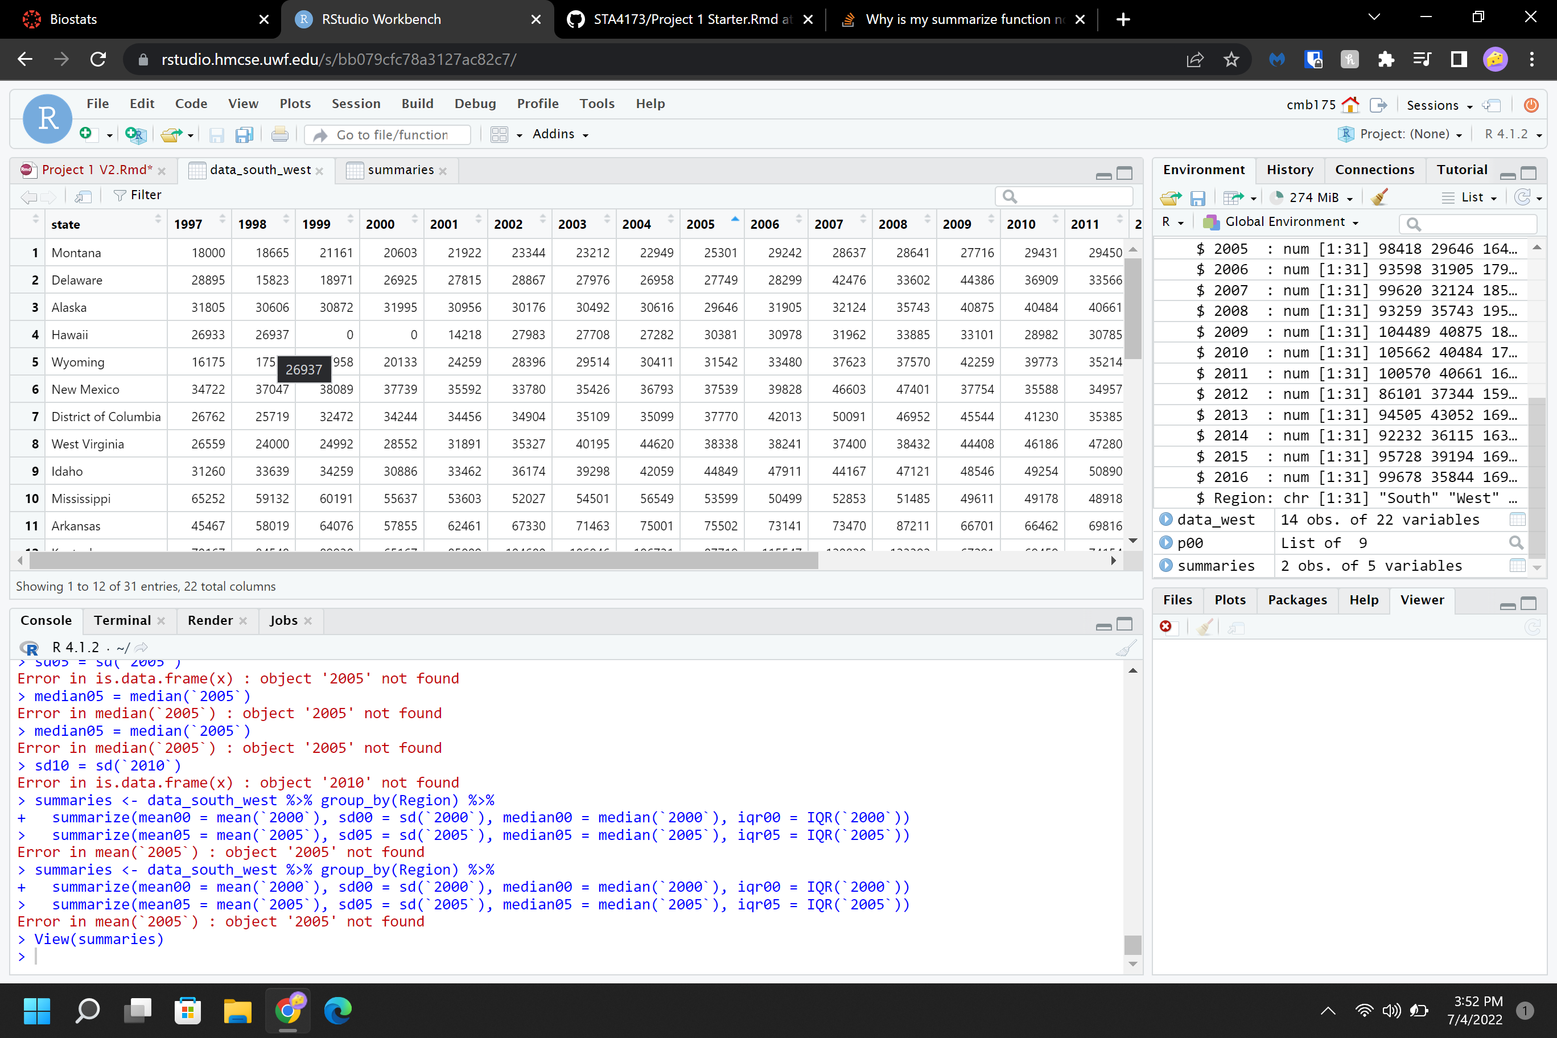Open File Explorer from the taskbar
The height and width of the screenshot is (1038, 1557).
237,1010
